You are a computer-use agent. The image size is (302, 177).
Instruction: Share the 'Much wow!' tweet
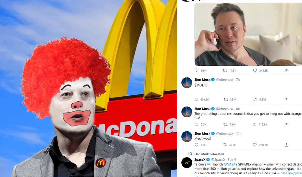(x=286, y=145)
